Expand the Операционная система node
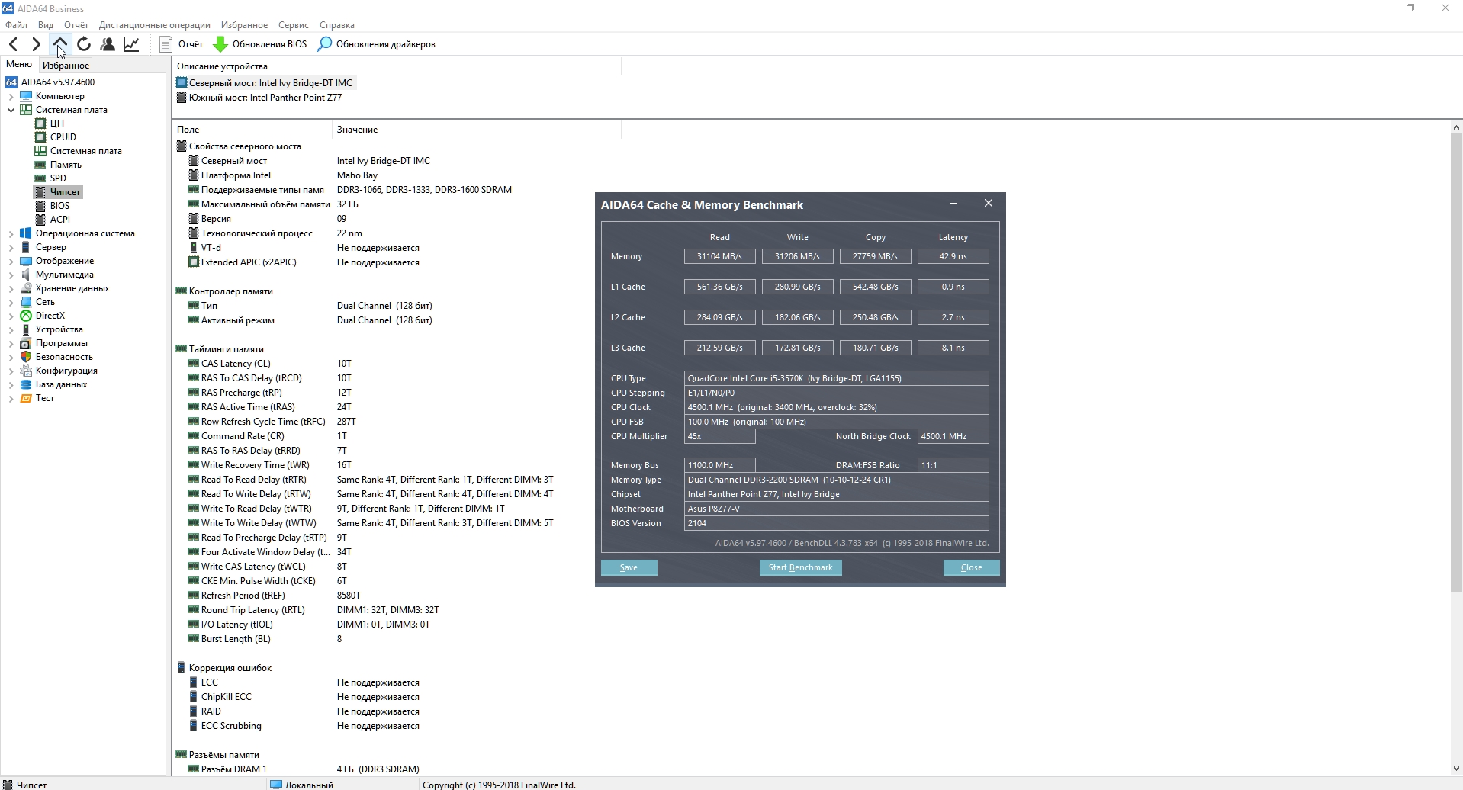Viewport: 1463px width, 790px height. 11,233
